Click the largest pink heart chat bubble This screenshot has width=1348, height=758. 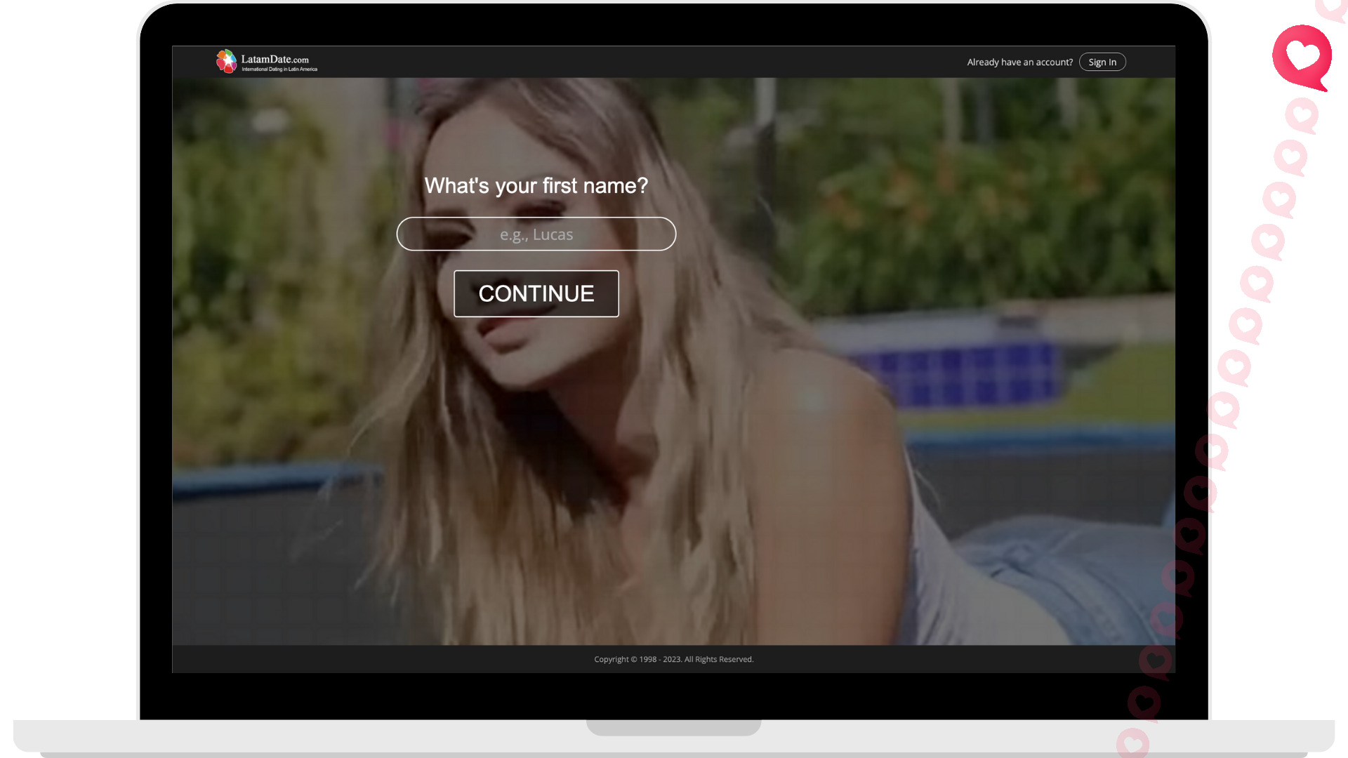pos(1302,56)
